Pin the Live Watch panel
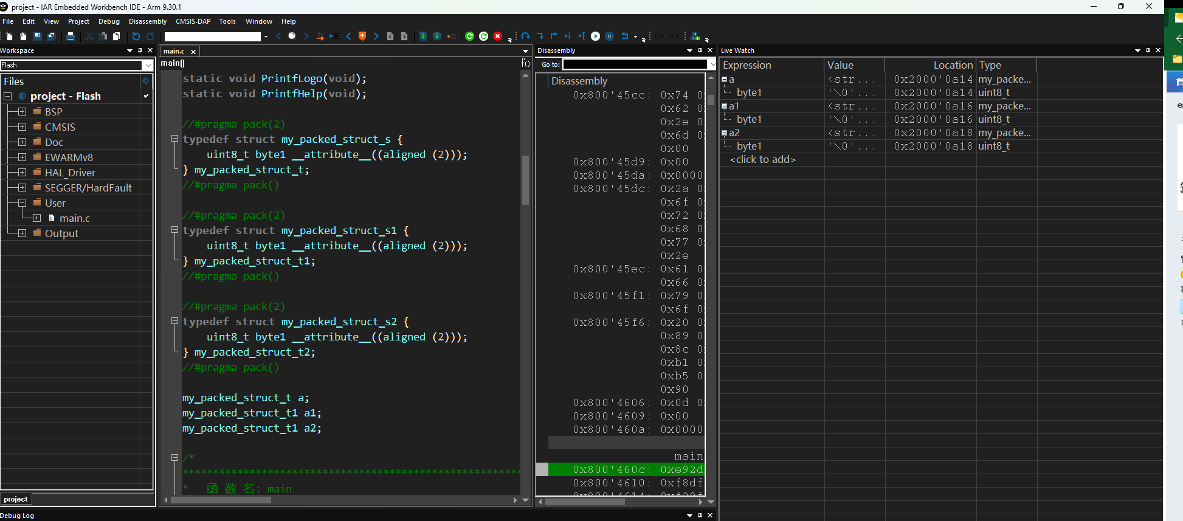 pyautogui.click(x=1148, y=50)
